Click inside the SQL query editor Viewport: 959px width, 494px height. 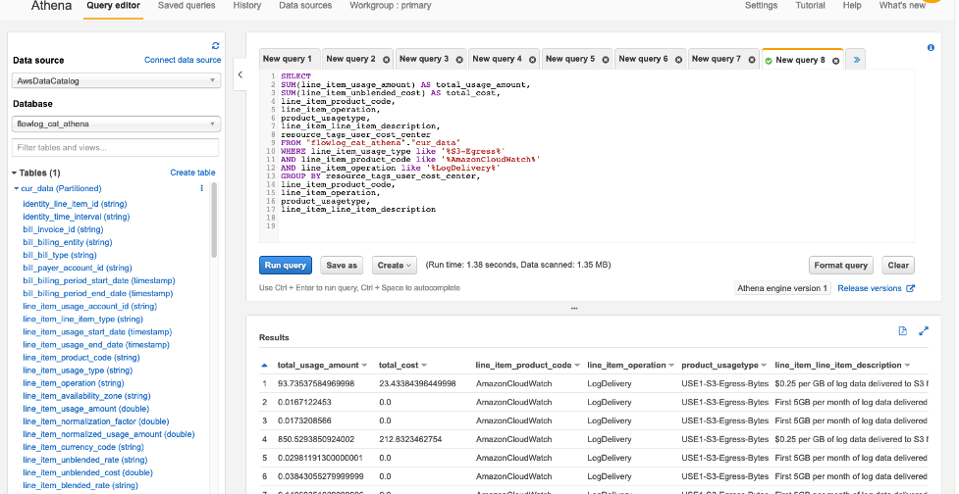point(597,156)
